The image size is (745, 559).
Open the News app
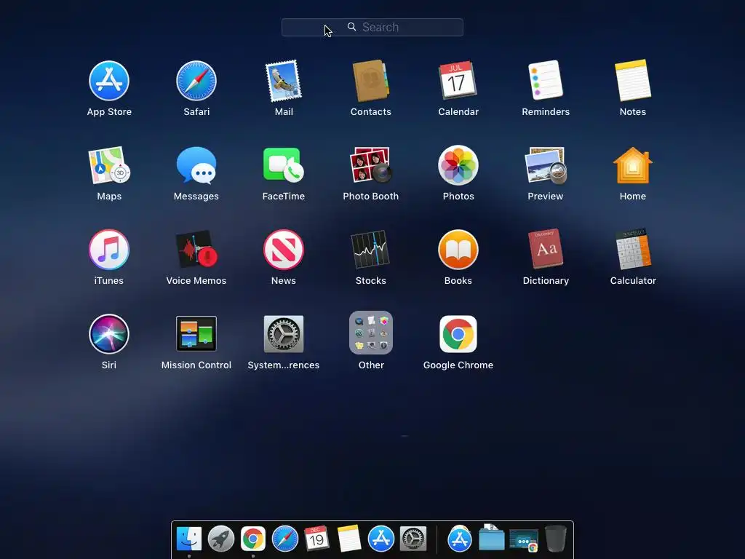point(284,250)
